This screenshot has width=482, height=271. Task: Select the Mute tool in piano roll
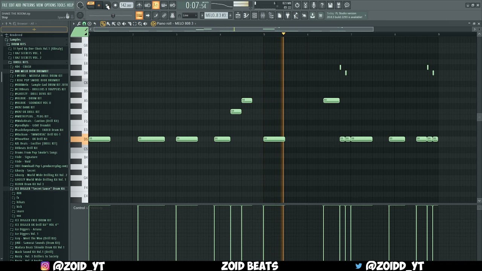point(124,24)
